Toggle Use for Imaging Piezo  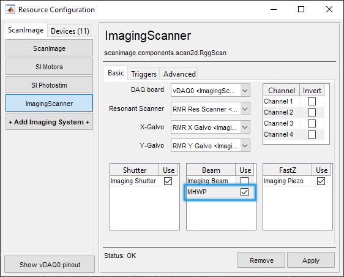(321, 181)
